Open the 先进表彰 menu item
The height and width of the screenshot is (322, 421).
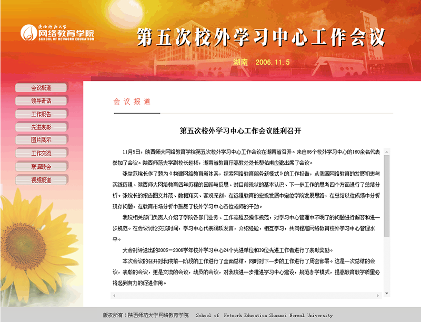[x=41, y=127]
